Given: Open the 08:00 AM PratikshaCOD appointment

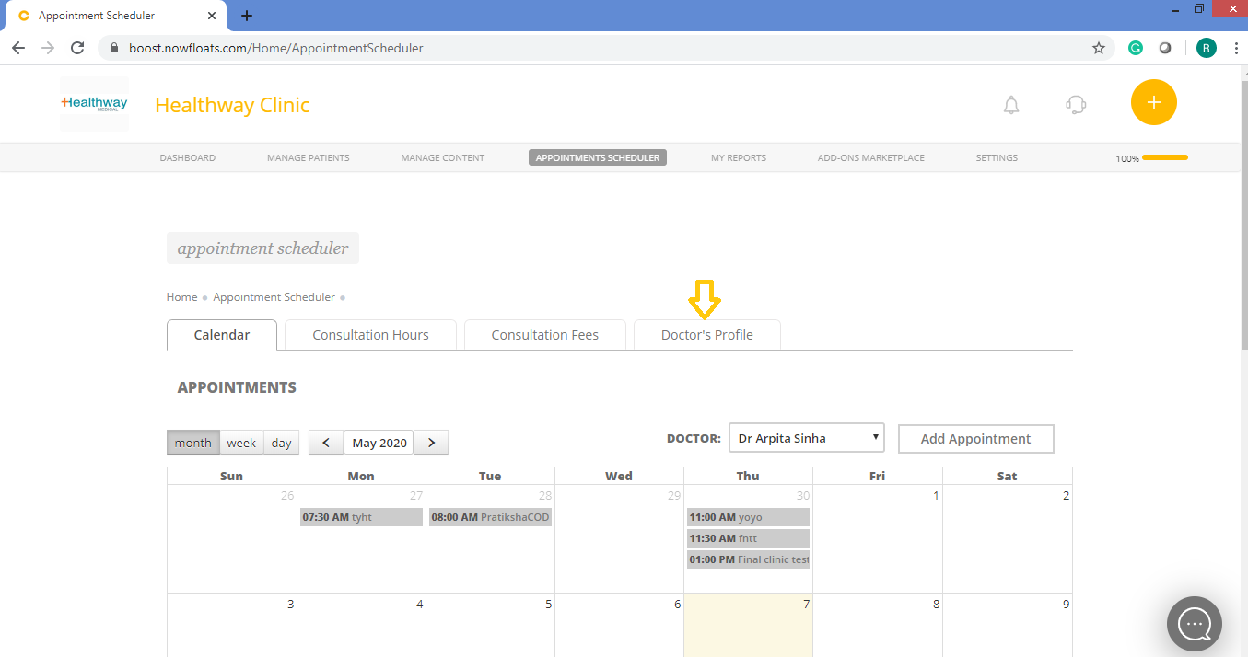Looking at the screenshot, I should tap(490, 517).
